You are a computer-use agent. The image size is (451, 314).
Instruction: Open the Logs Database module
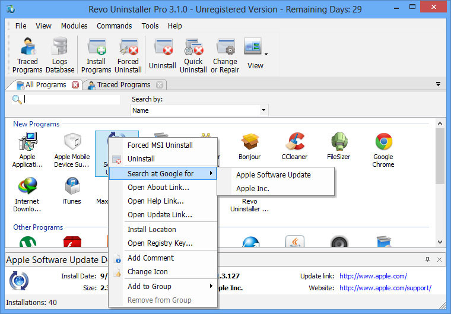[59, 54]
